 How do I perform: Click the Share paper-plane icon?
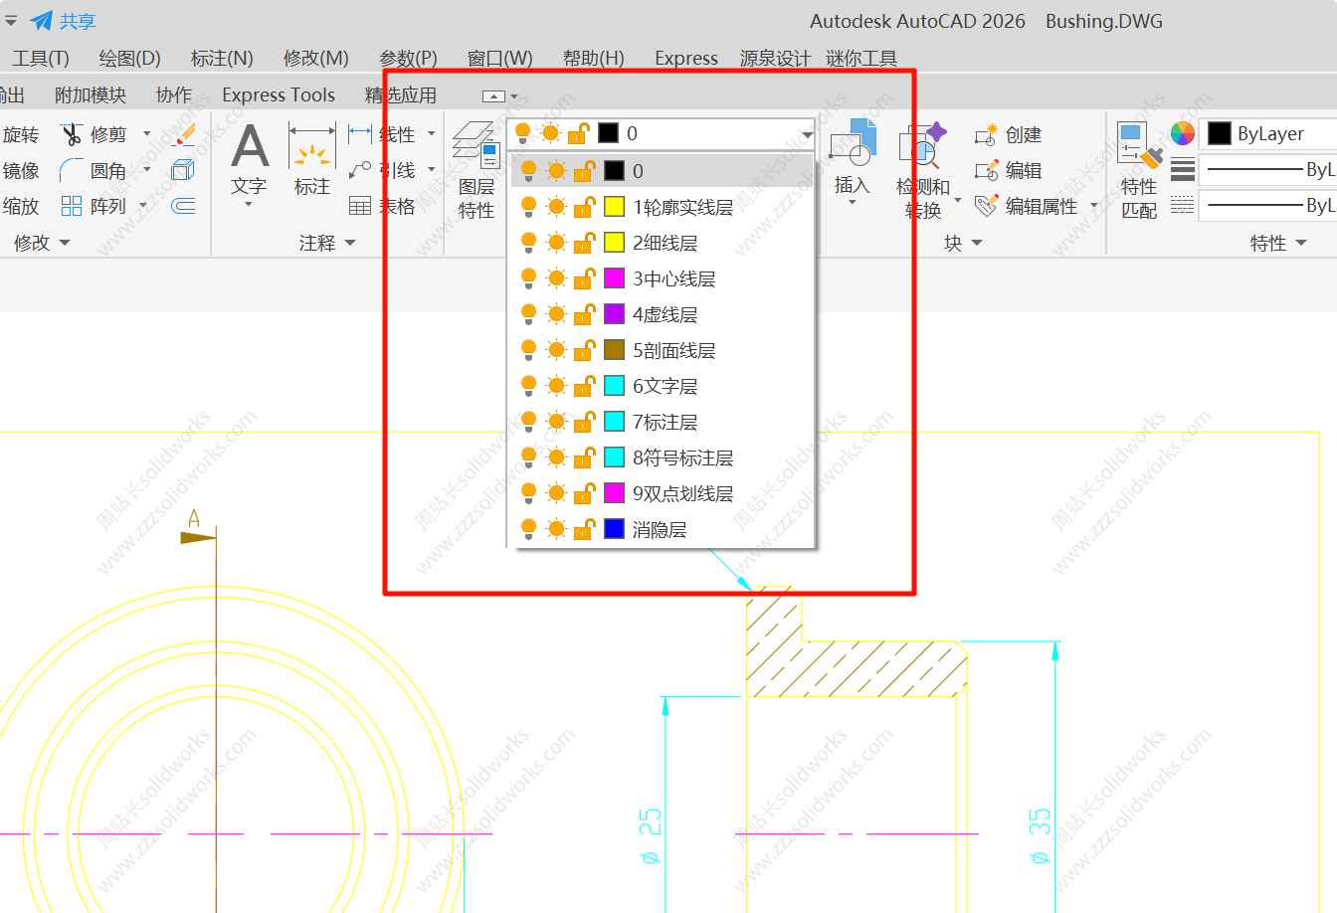pos(41,21)
